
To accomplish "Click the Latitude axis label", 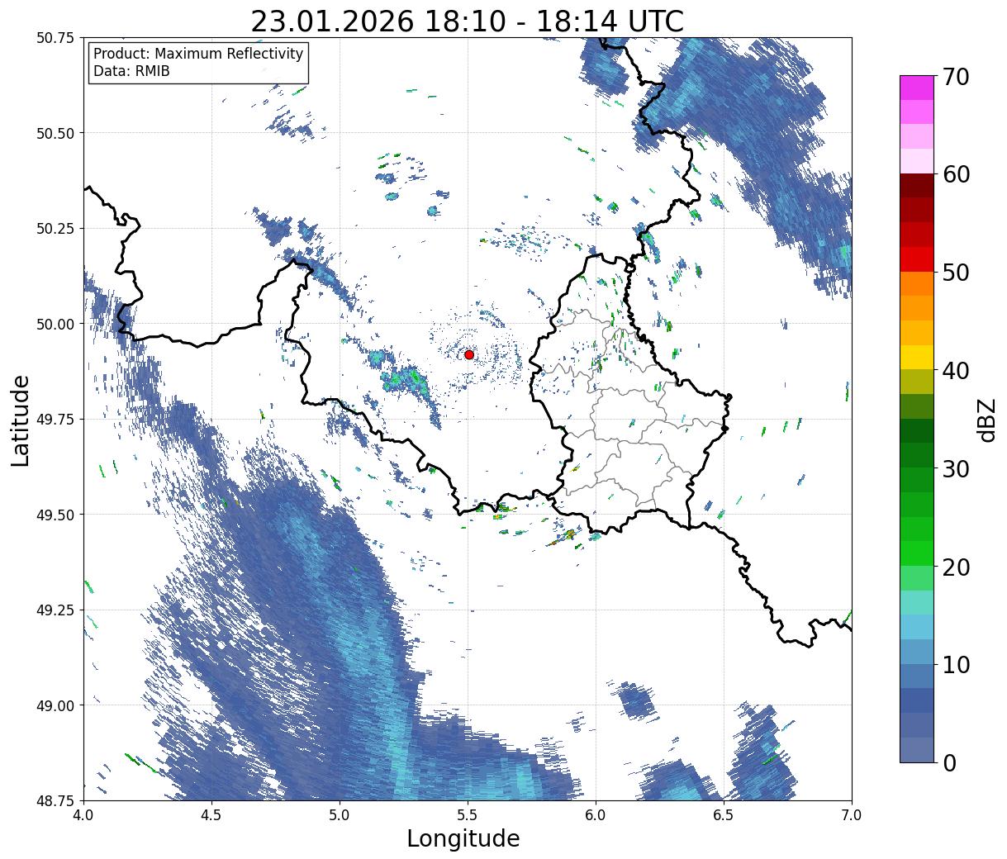I will pos(21,420).
